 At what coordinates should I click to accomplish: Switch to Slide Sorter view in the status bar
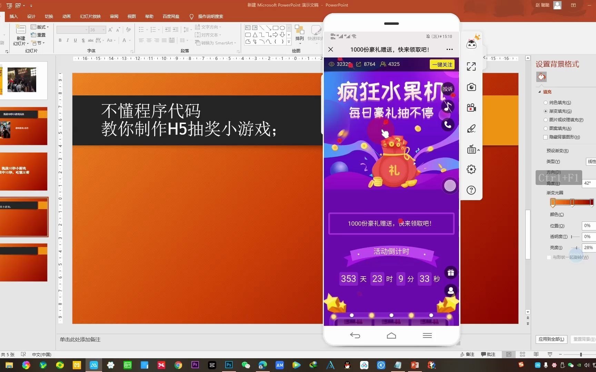[523, 354]
